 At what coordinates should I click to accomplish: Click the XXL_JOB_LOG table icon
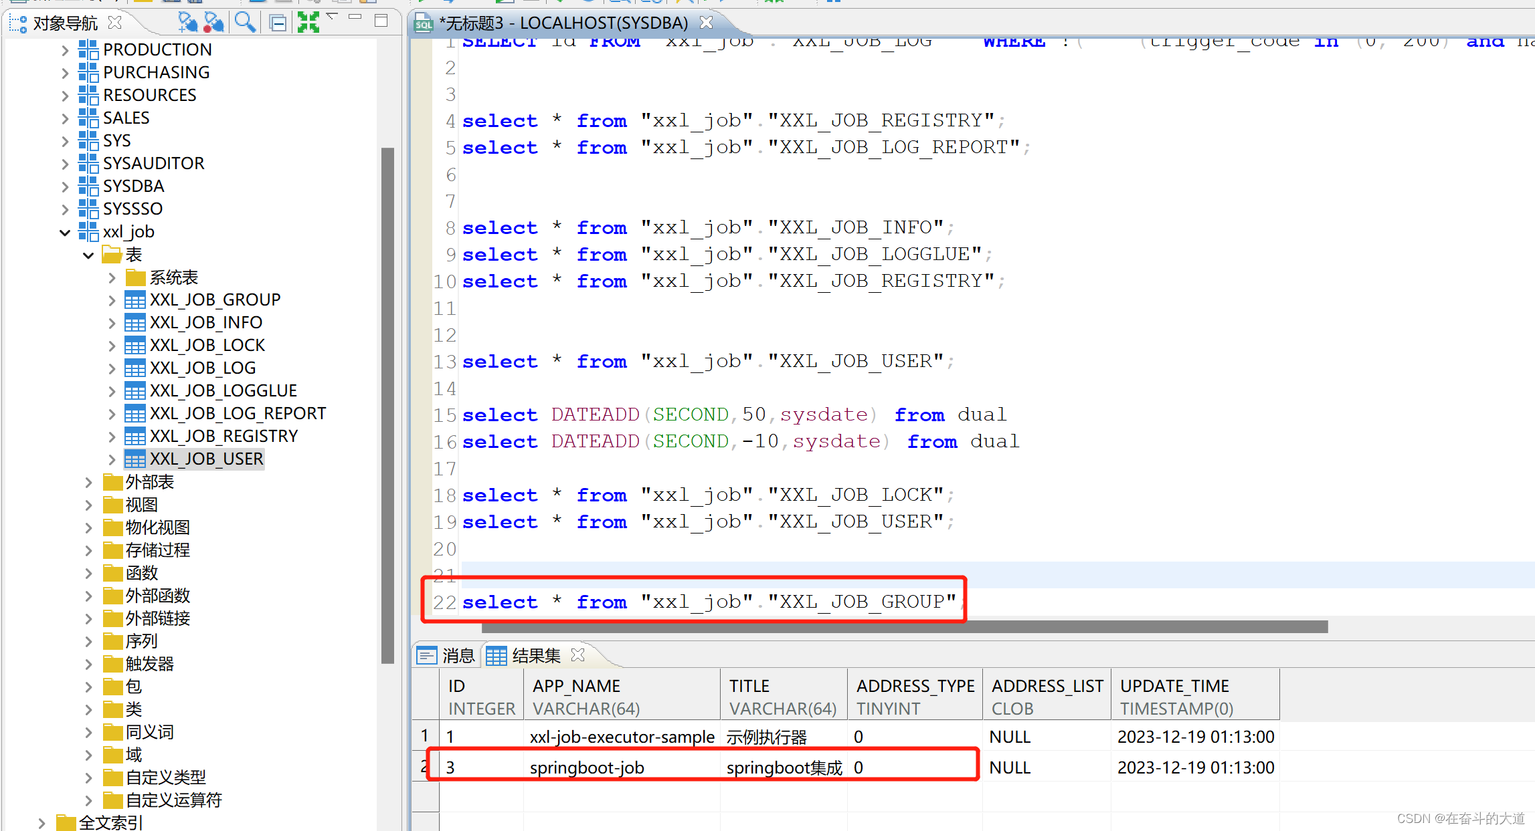pos(134,368)
